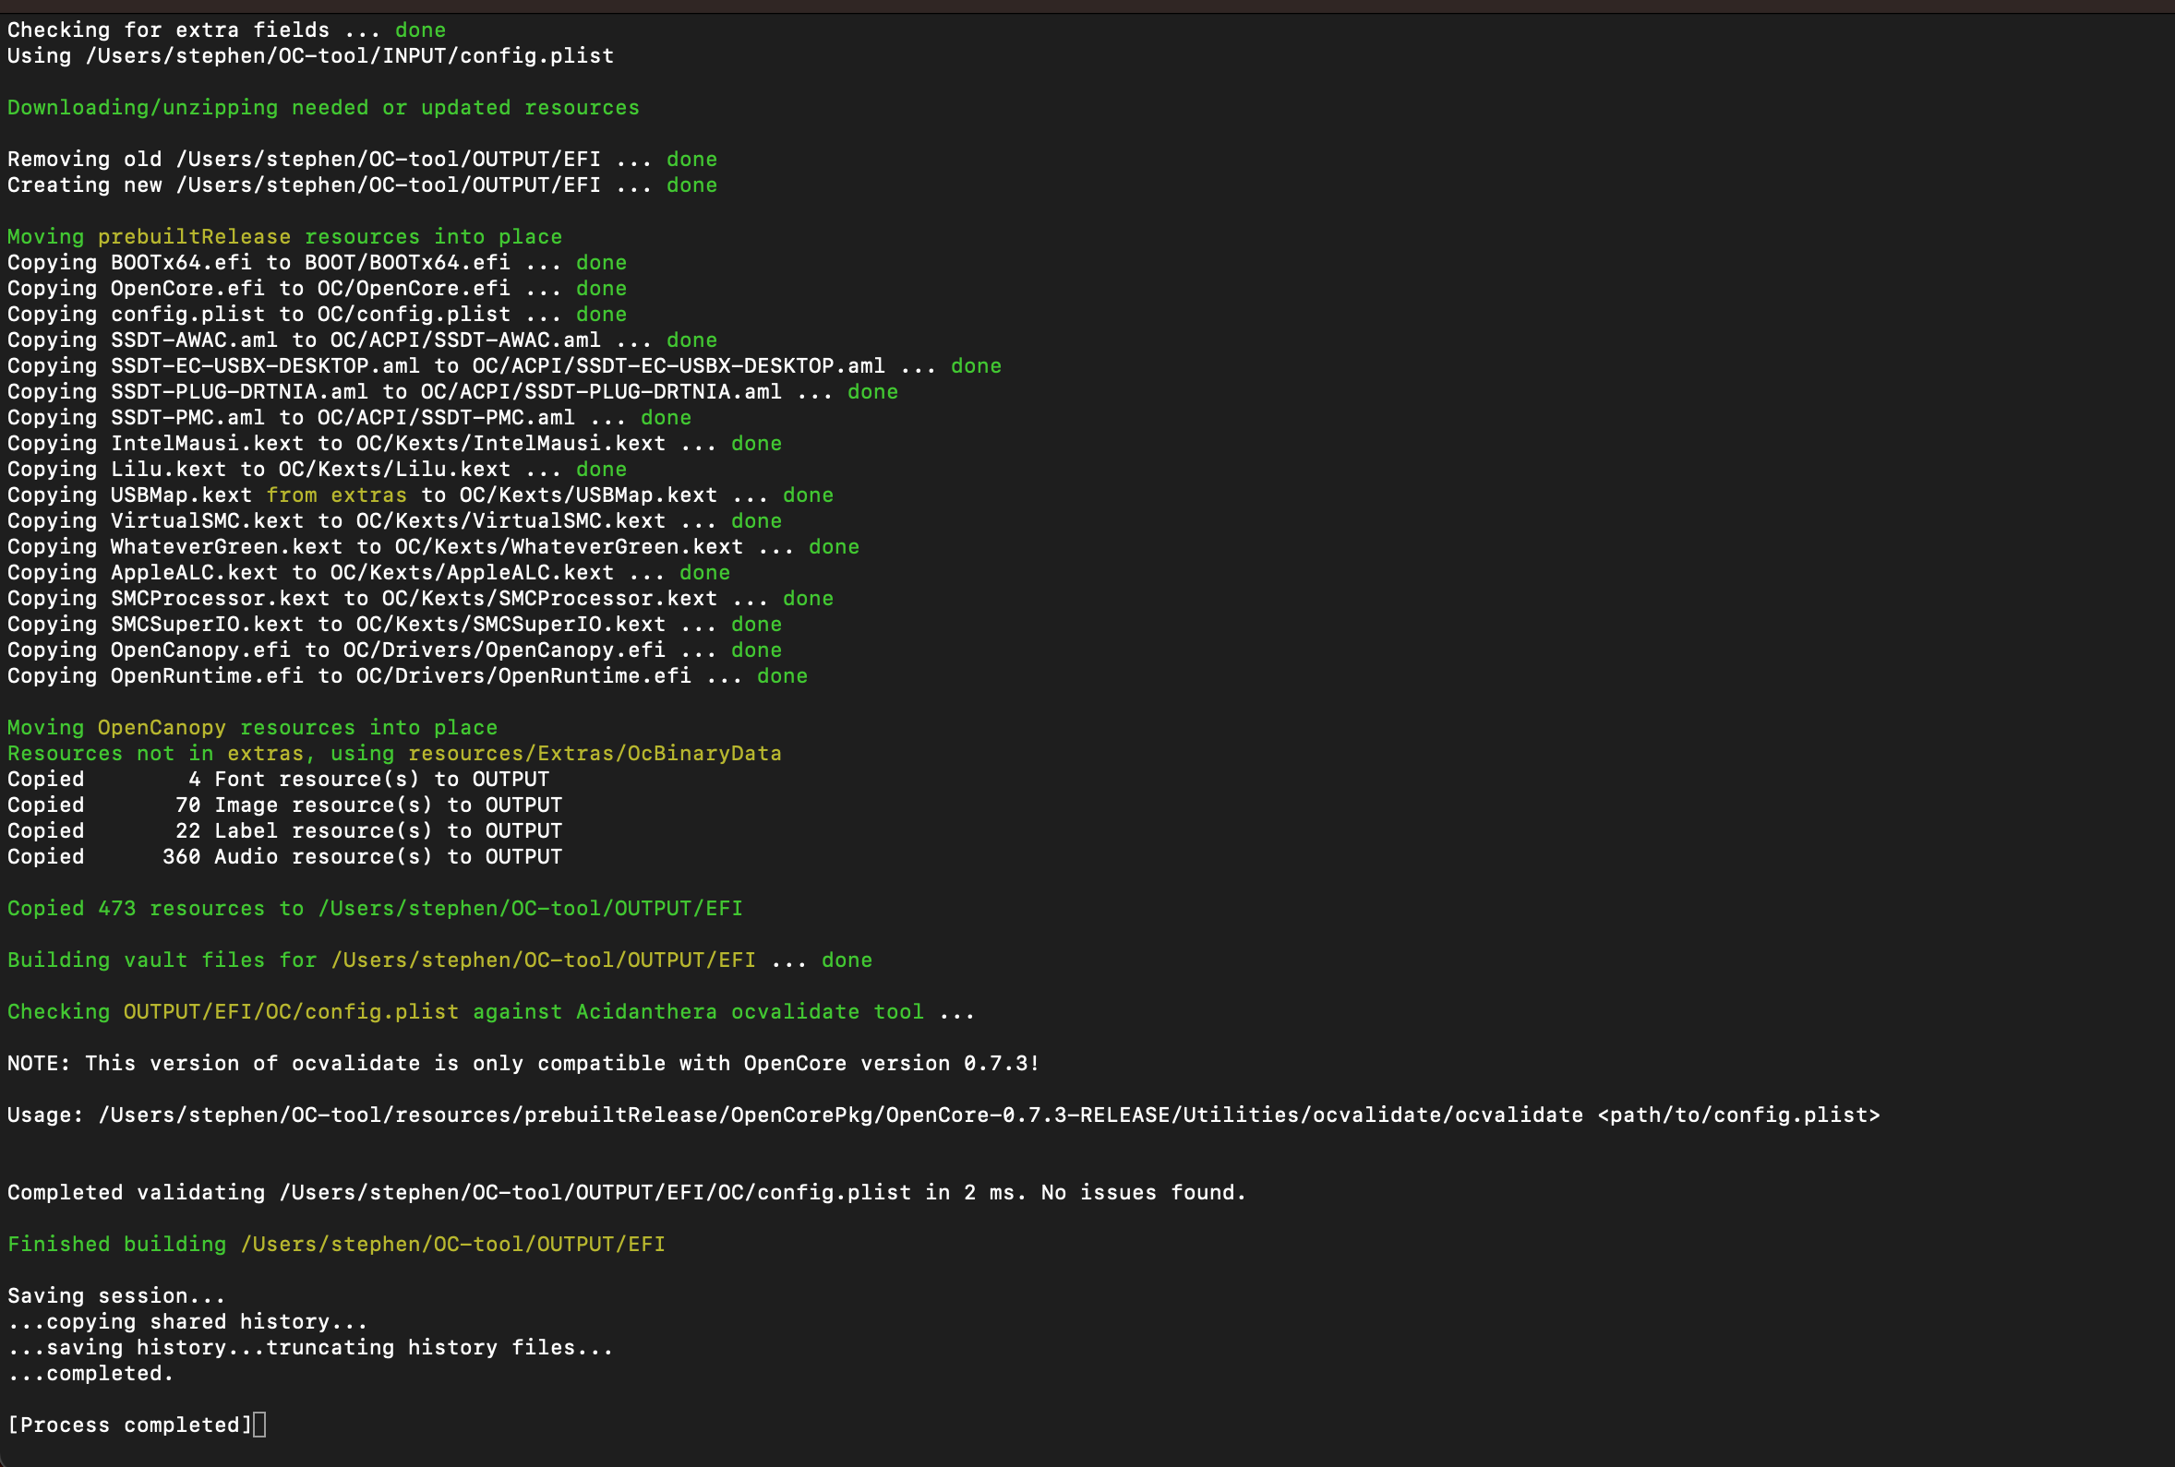
Task: Click the 'Usage:' ocvalidate path line
Action: pos(943,1115)
